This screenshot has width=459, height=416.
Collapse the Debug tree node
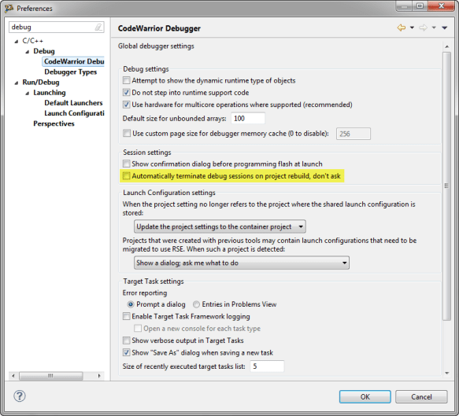28,52
